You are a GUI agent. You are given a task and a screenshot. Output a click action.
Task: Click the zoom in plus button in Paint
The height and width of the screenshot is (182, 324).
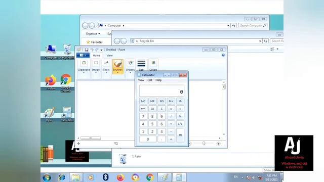218,144
